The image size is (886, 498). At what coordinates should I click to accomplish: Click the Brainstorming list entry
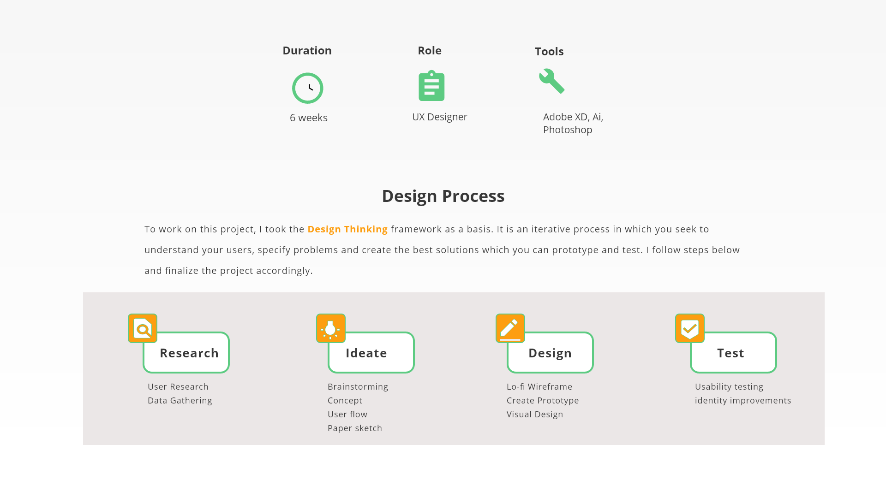pyautogui.click(x=358, y=386)
